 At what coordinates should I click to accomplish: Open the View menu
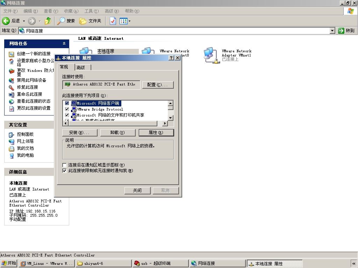tap(51, 11)
